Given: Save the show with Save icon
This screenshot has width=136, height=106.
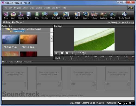Looking at the screenshot, I should [29, 15].
